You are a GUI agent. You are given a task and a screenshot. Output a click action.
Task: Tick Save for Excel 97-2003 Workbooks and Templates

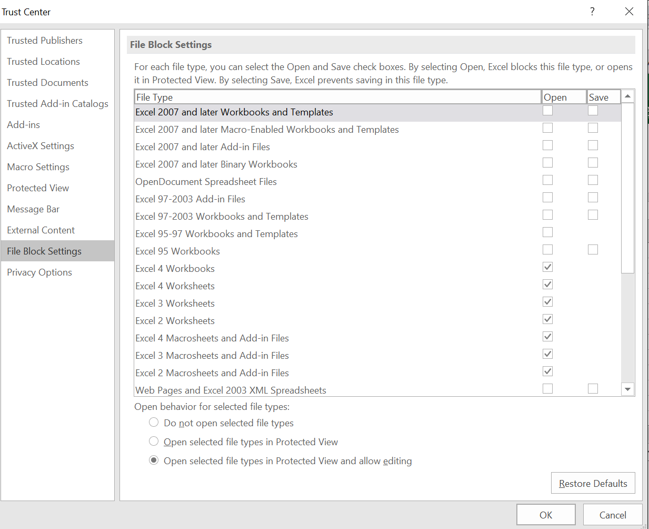point(593,215)
